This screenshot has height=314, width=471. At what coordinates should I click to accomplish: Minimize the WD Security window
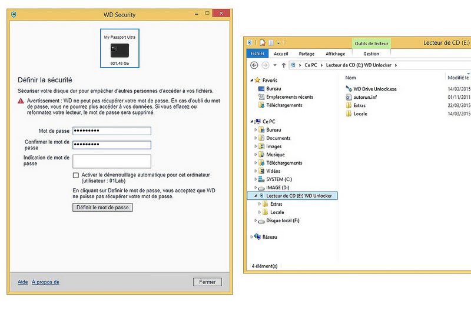click(197, 14)
